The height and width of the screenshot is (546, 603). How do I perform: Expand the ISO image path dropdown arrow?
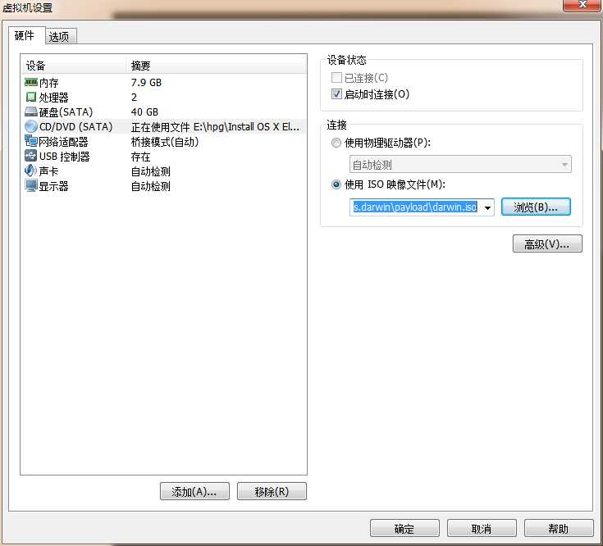pos(487,207)
